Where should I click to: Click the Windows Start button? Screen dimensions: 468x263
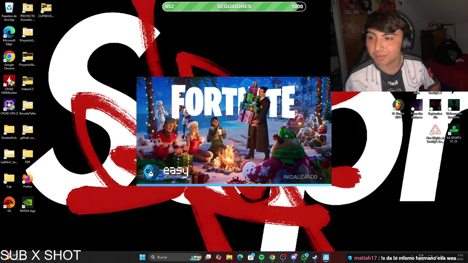(x=143, y=257)
